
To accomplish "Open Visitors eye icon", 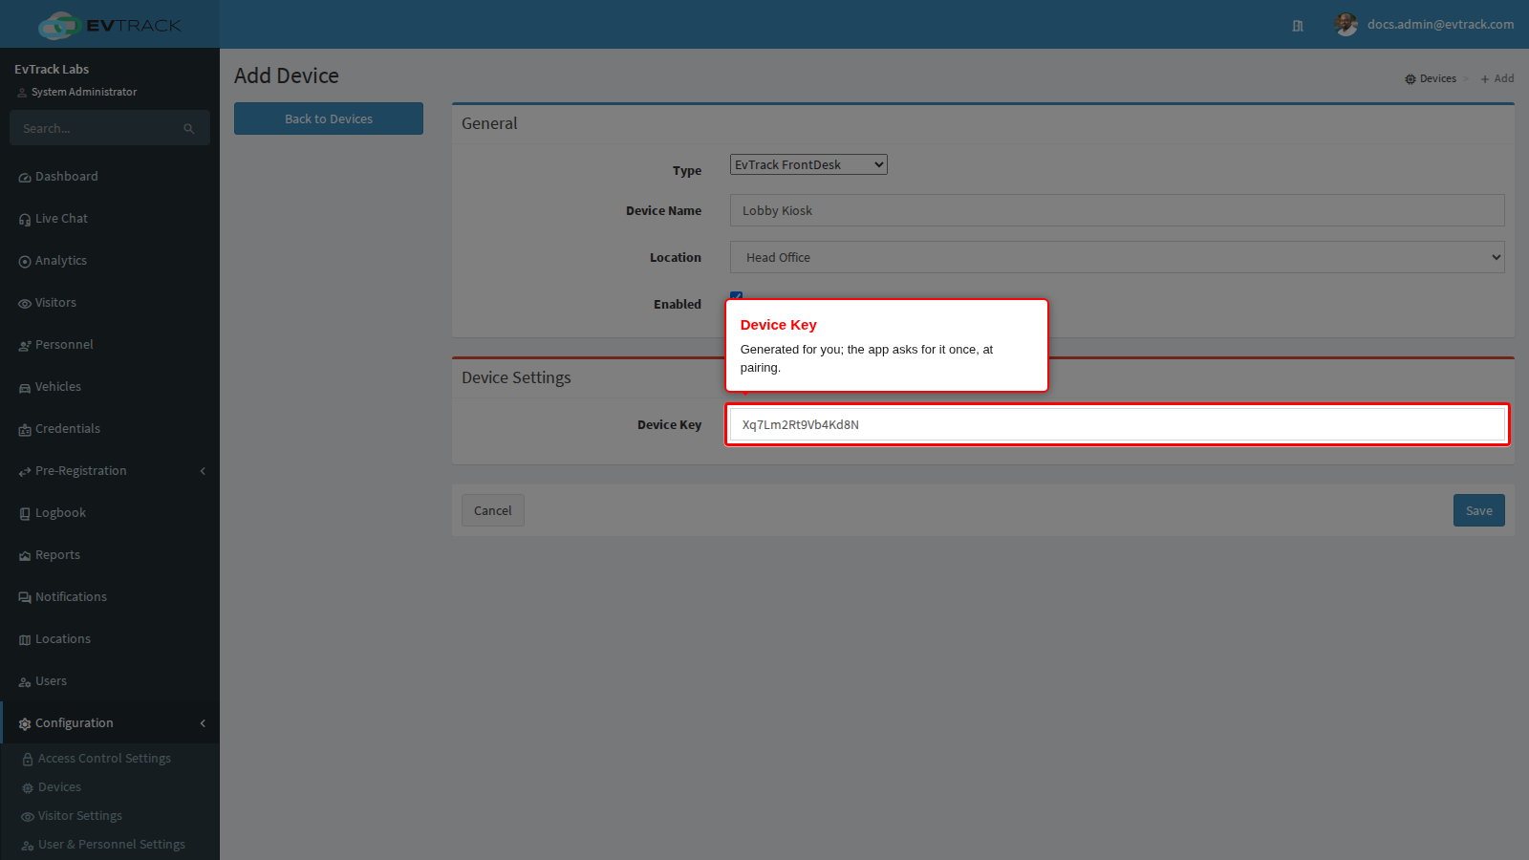I will point(25,304).
